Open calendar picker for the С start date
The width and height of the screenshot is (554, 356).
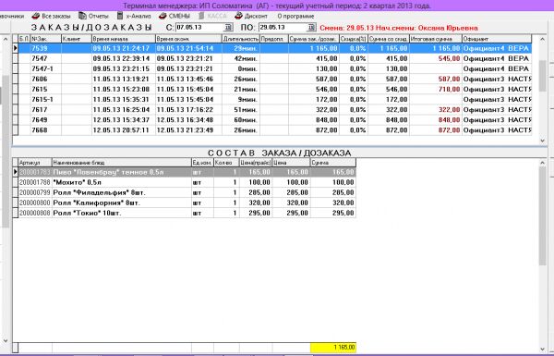(x=228, y=27)
